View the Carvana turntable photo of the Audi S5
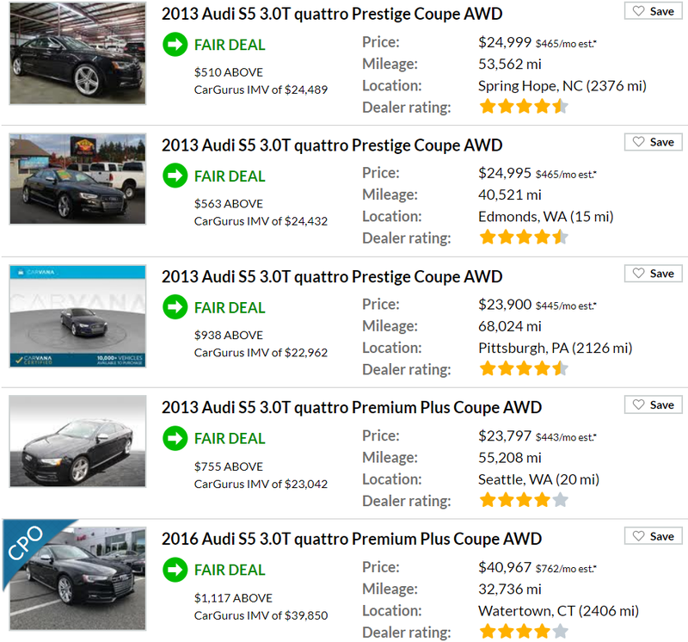688x642 pixels. [x=77, y=316]
